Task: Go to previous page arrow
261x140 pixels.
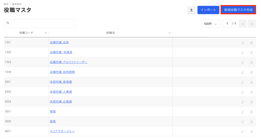Action: coord(243,24)
